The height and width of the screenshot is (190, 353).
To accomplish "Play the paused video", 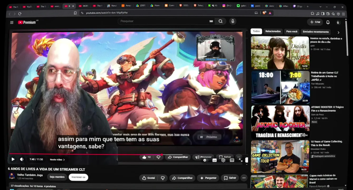I will pos(13,159).
